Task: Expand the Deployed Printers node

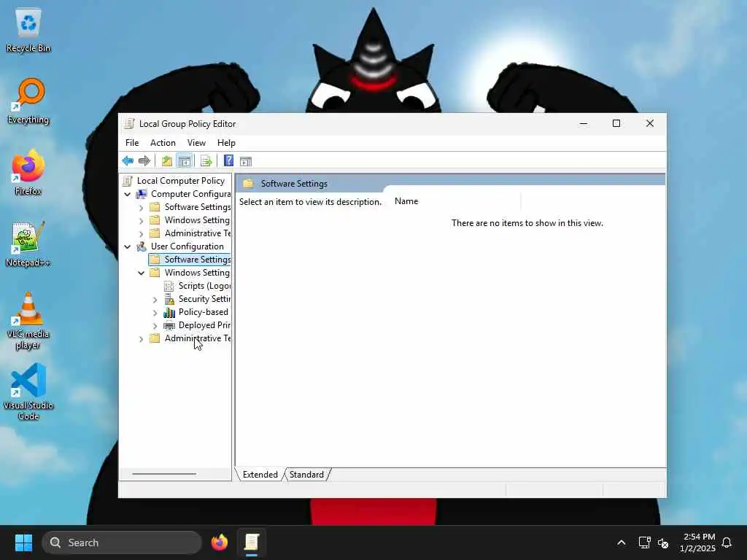Action: (155, 326)
